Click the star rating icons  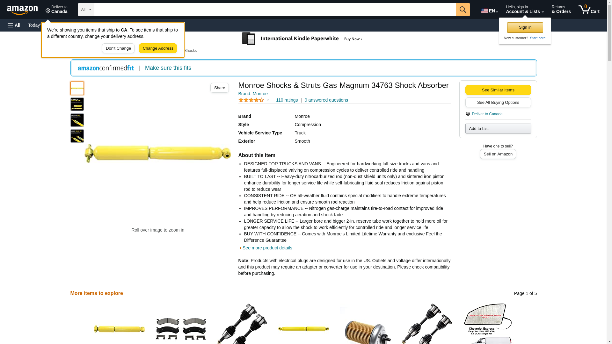click(251, 100)
